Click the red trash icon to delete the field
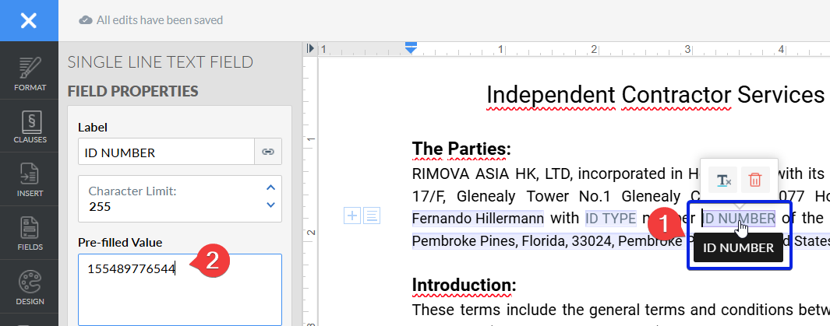This screenshot has width=830, height=326. (x=754, y=180)
